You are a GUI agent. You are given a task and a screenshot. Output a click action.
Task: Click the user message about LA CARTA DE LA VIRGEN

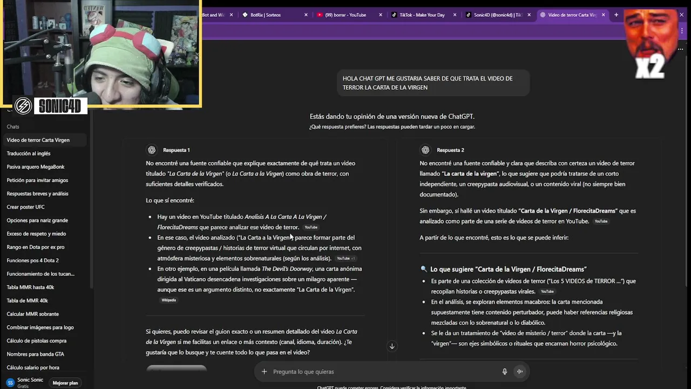pyautogui.click(x=433, y=83)
